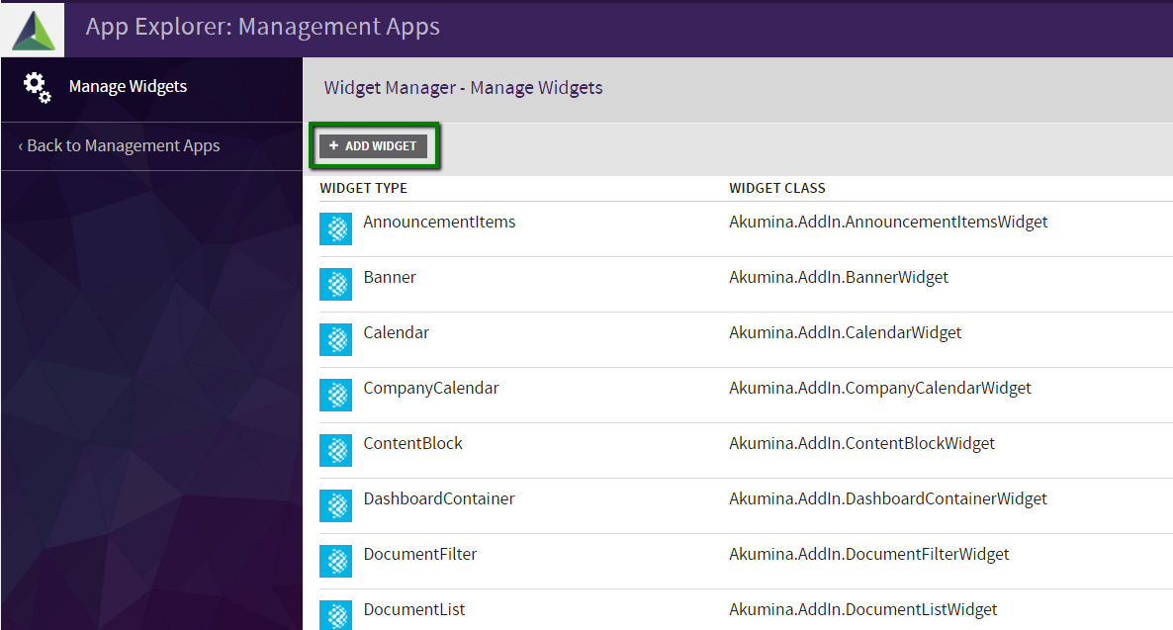Click the CompanyCalendar widget name
1173x630 pixels.
pyautogui.click(x=431, y=389)
